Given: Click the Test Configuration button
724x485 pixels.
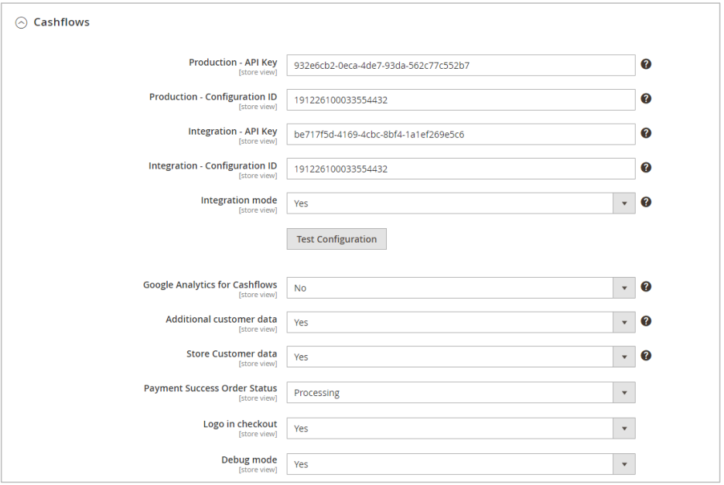Looking at the screenshot, I should tap(336, 238).
